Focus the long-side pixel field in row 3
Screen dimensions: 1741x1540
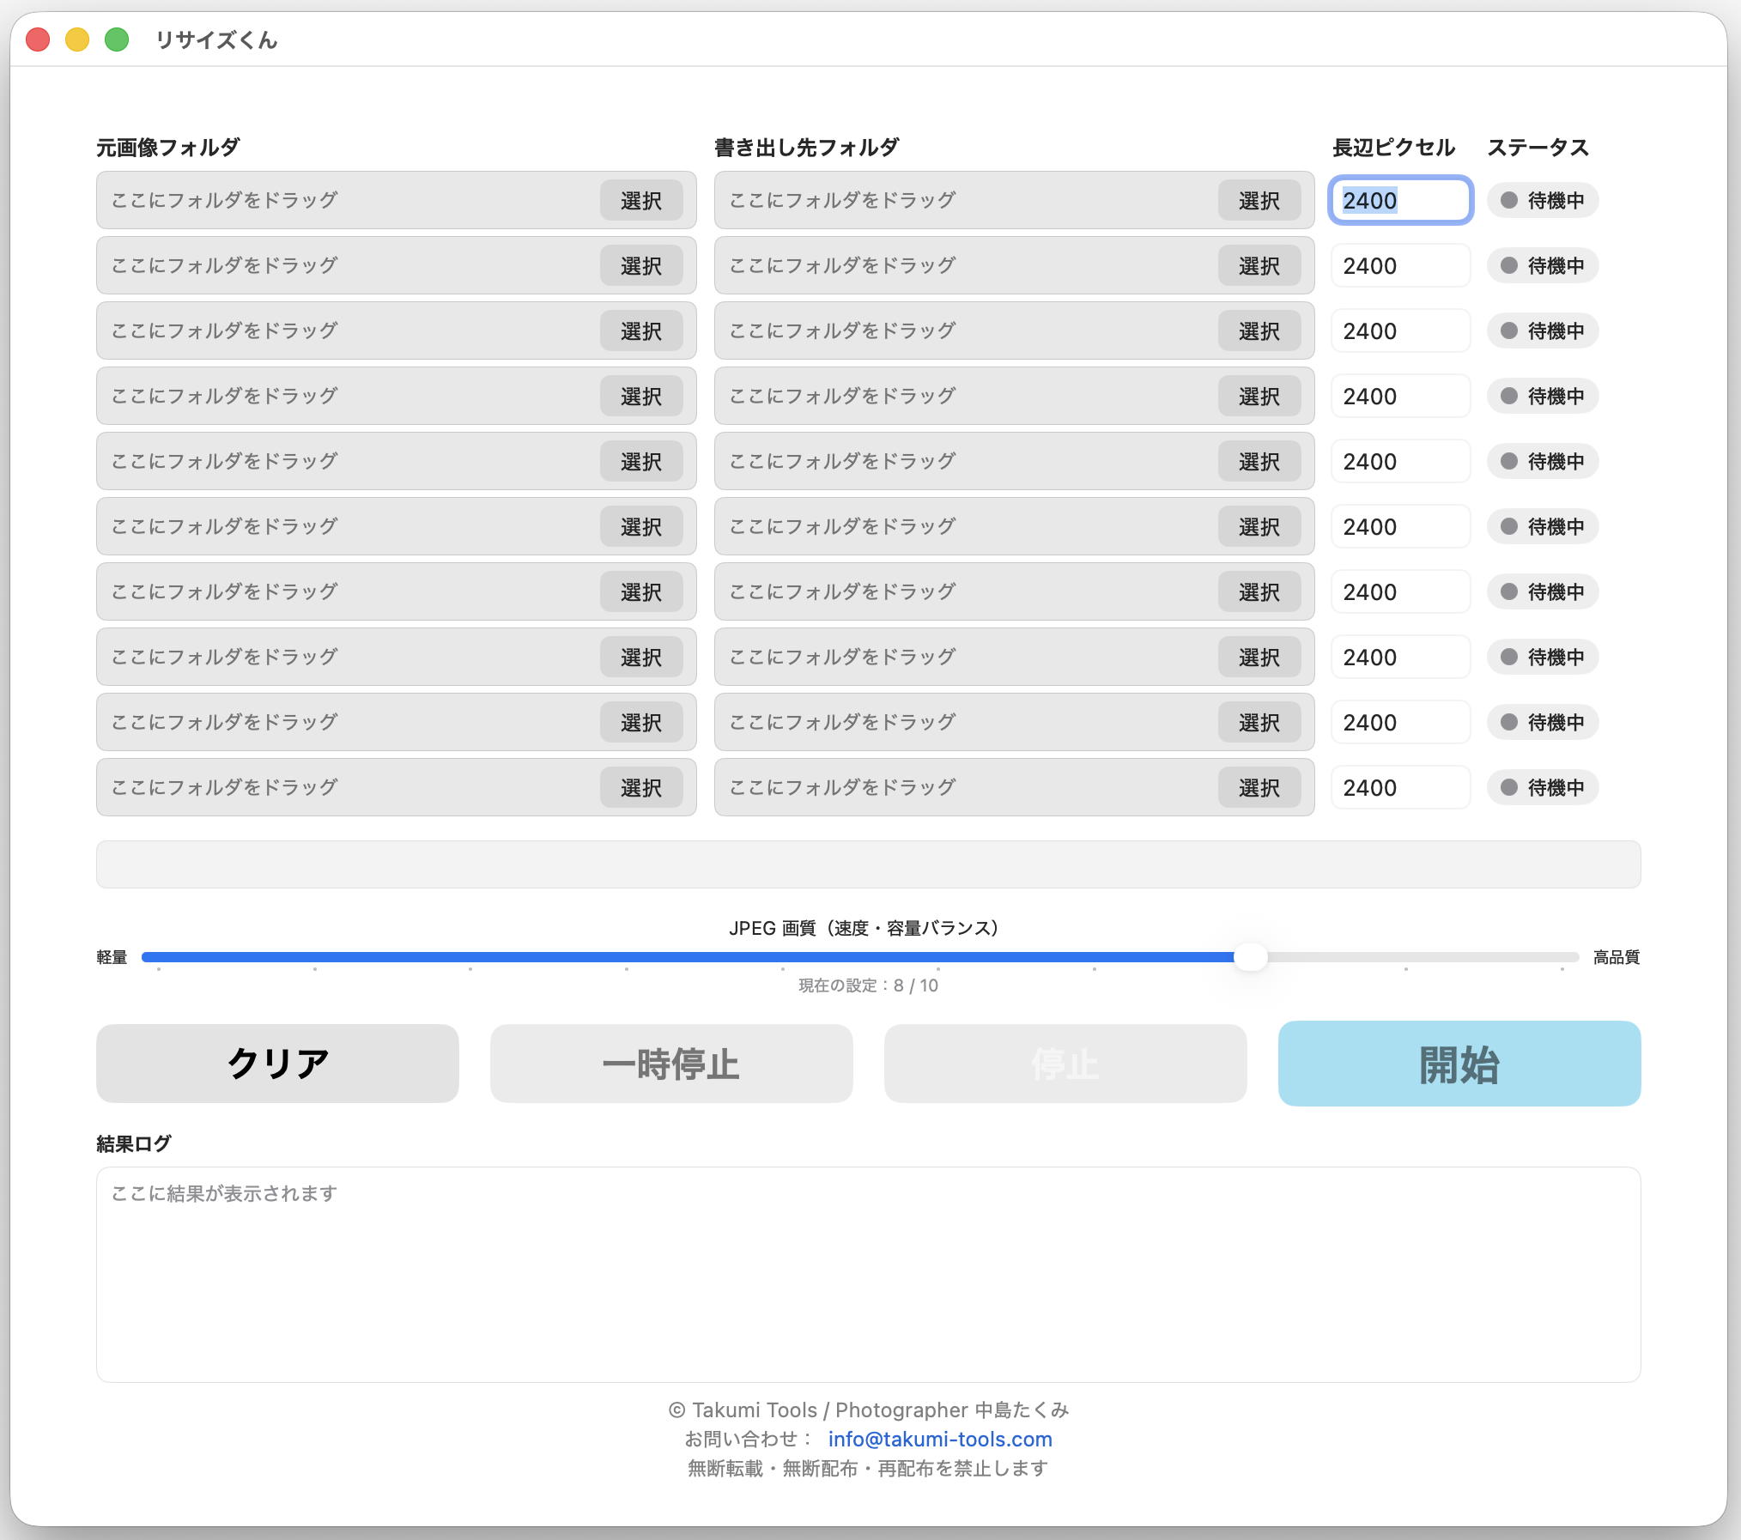tap(1400, 331)
